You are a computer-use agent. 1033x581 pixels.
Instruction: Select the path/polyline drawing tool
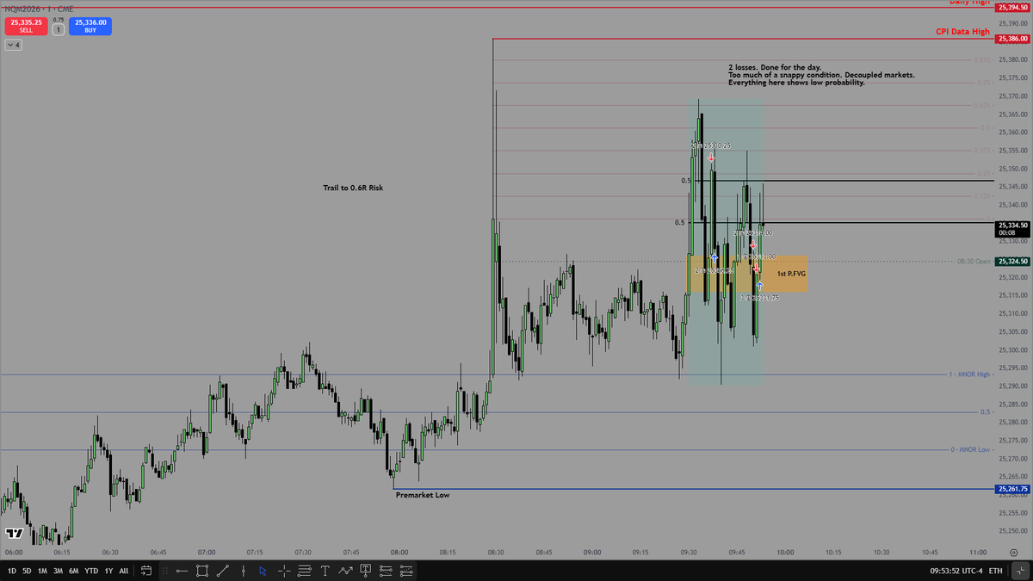(345, 571)
